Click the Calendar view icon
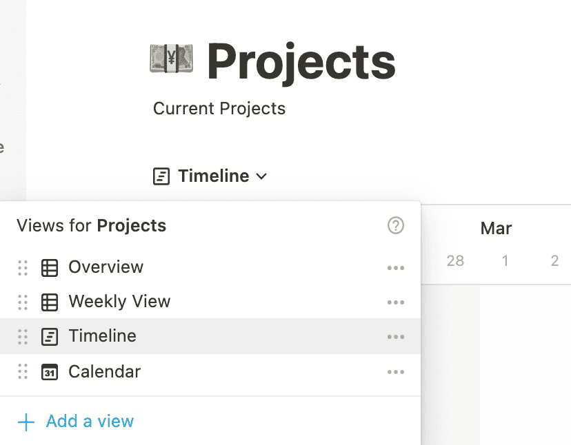 point(50,372)
